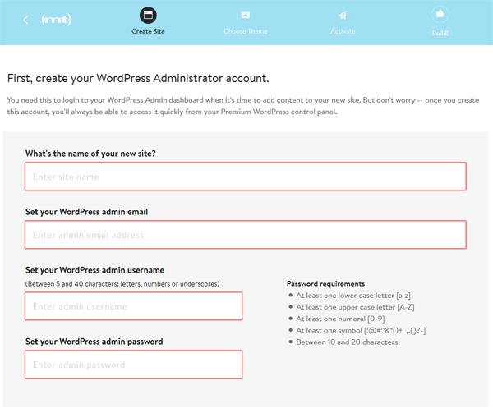
Task: Click the label 'Set your WordPress admin username'
Action: pyautogui.click(x=94, y=270)
